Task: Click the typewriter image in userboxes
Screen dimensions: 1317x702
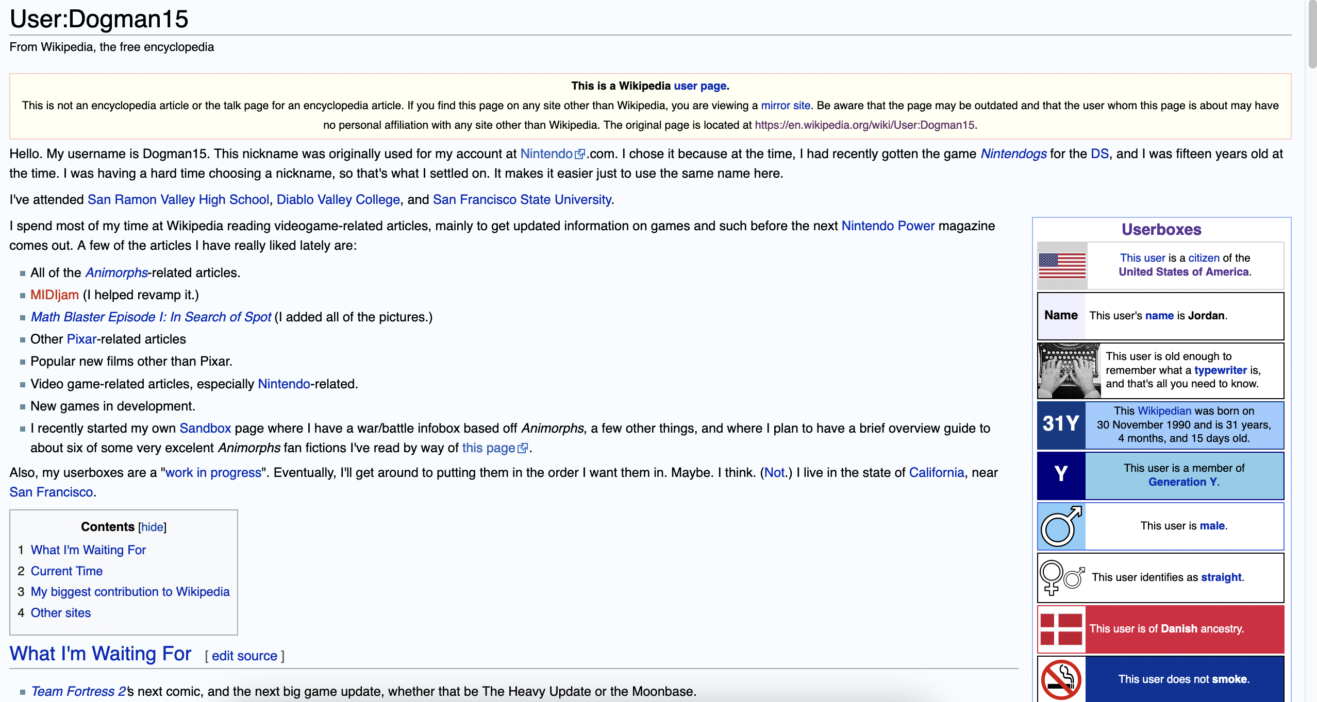Action: [1069, 371]
